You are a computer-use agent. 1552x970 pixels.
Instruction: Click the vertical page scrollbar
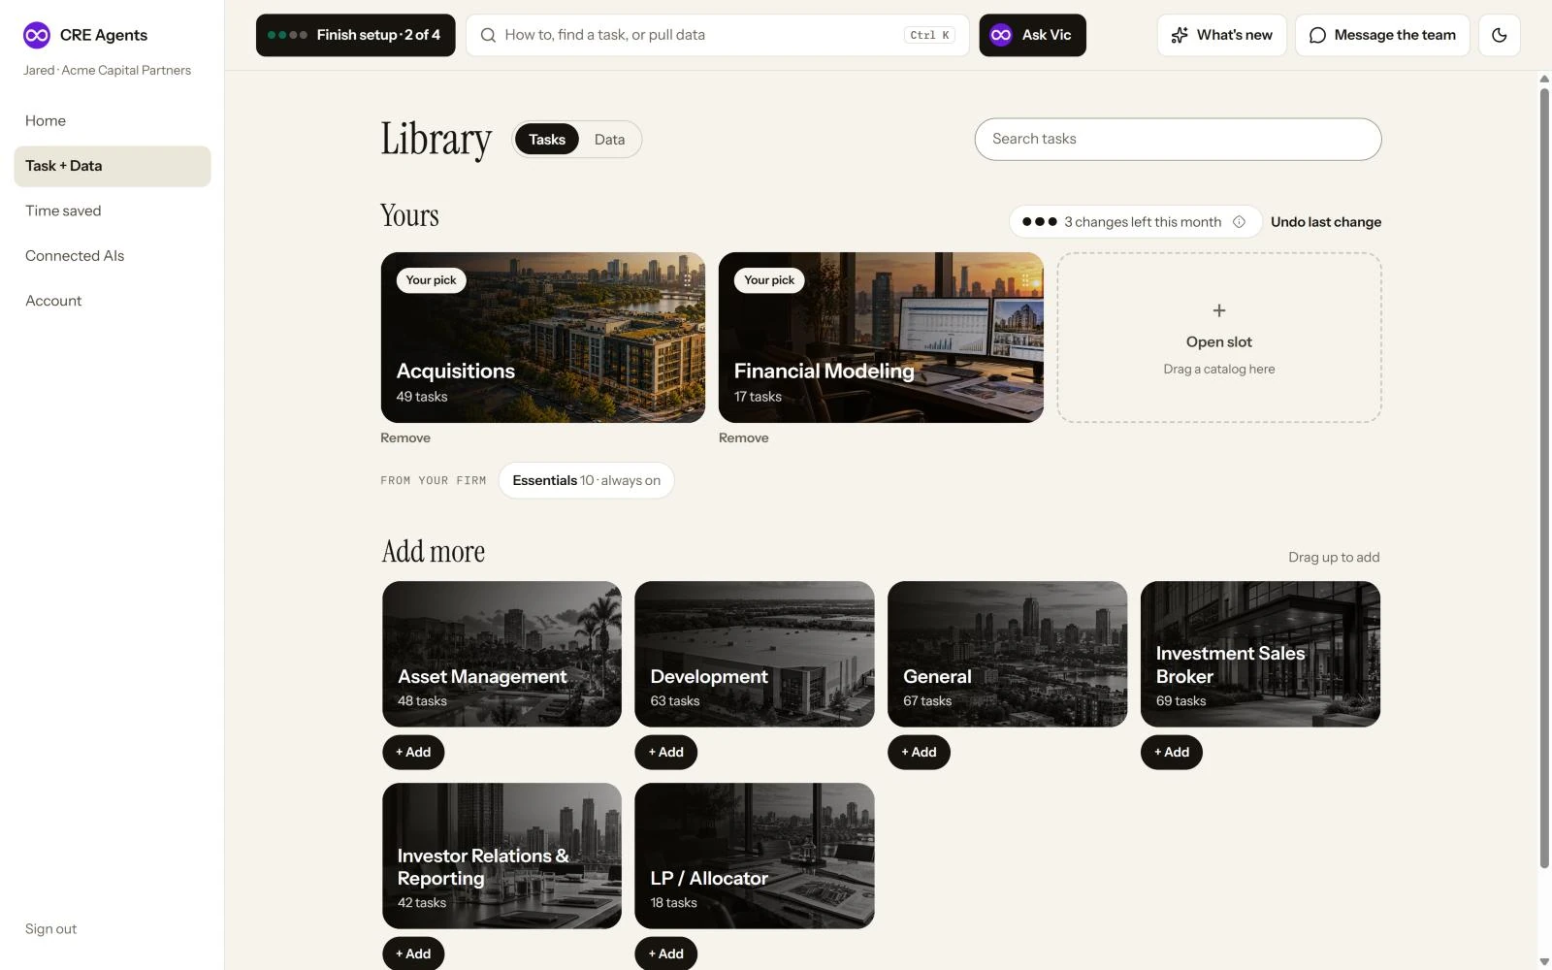[1544, 479]
